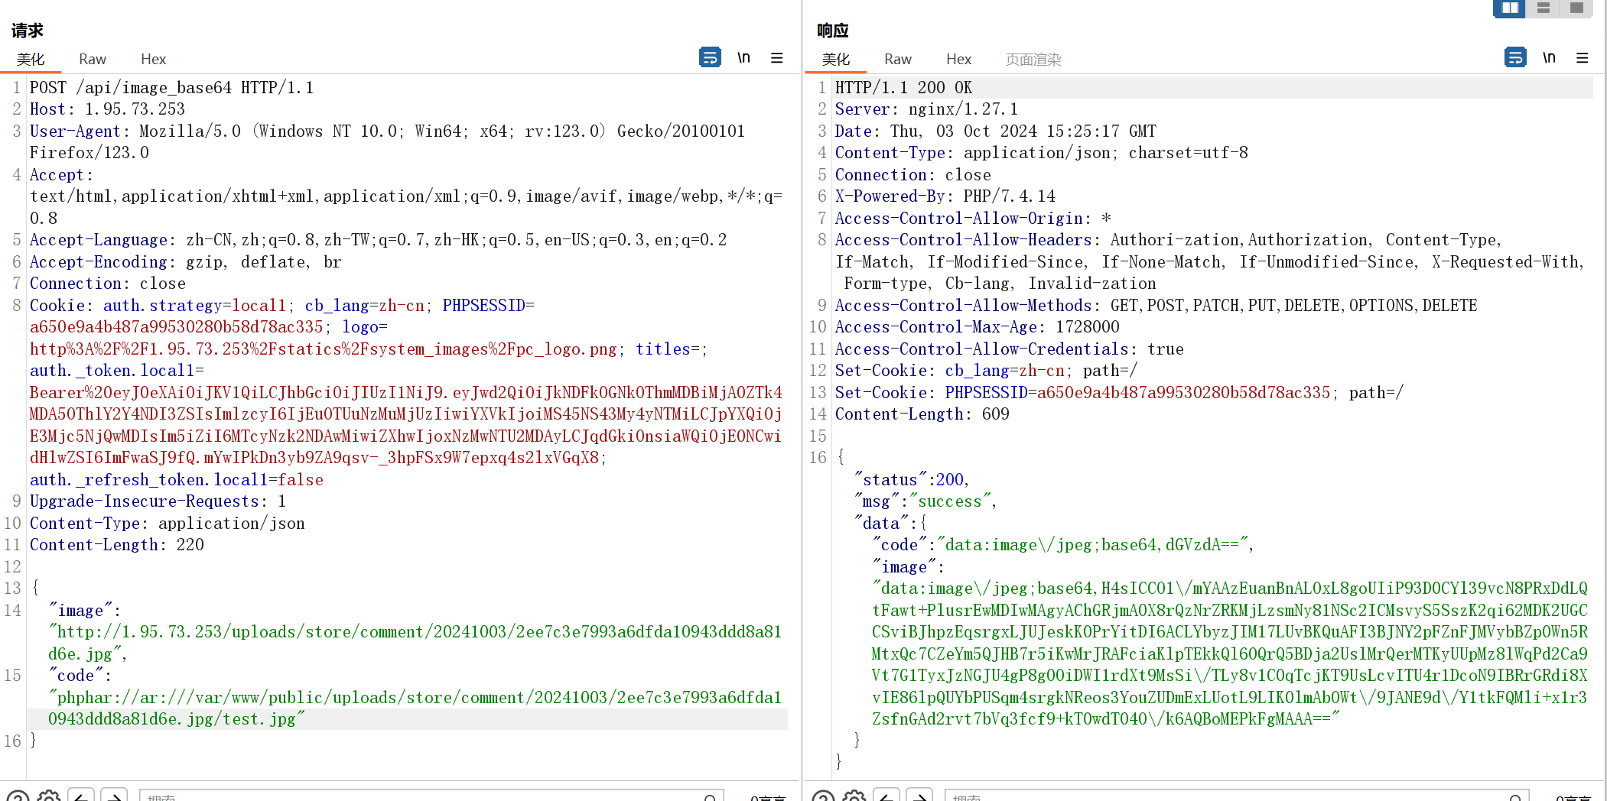Switch response view to 美化 tab
1607x801 pixels.
pyautogui.click(x=836, y=59)
